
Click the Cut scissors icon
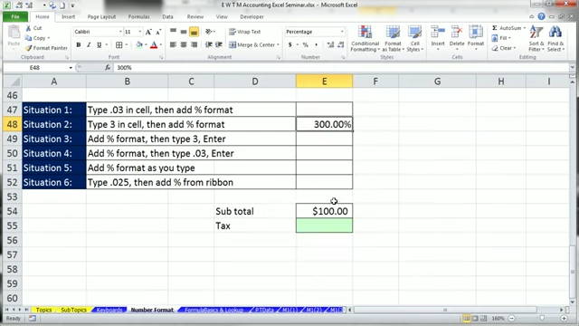tap(28, 28)
